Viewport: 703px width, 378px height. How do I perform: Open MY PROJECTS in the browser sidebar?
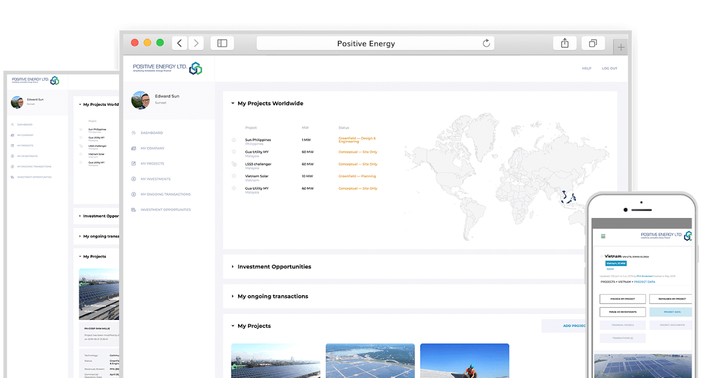pyautogui.click(x=152, y=164)
